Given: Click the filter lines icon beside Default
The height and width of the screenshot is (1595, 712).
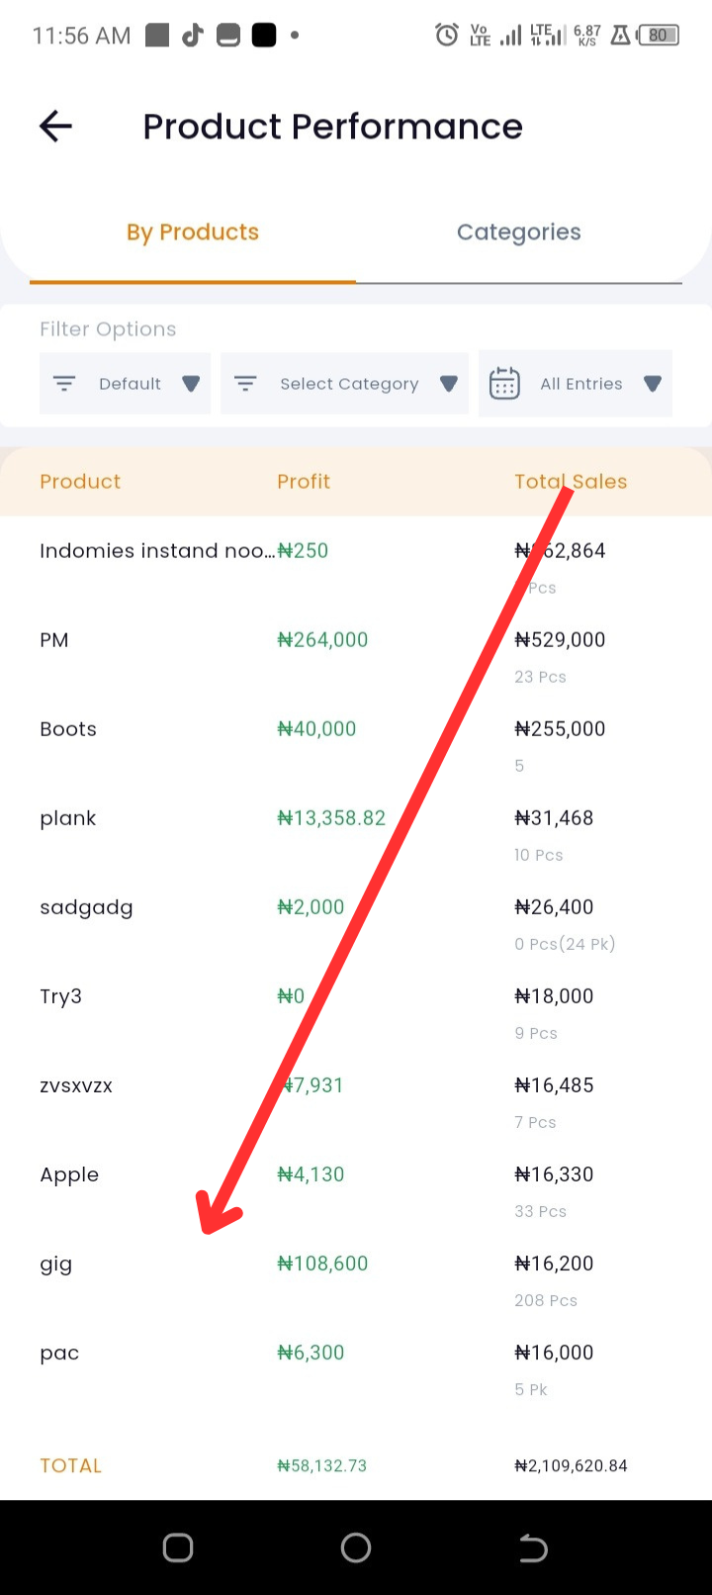Looking at the screenshot, I should click(64, 383).
